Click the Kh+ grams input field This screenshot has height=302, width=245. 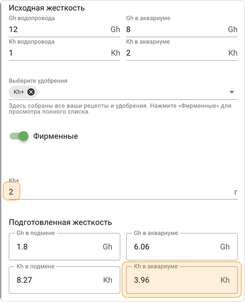pyautogui.click(x=123, y=192)
